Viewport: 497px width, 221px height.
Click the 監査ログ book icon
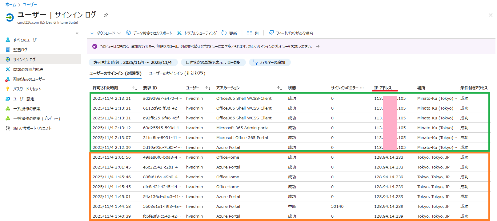pos(8,50)
